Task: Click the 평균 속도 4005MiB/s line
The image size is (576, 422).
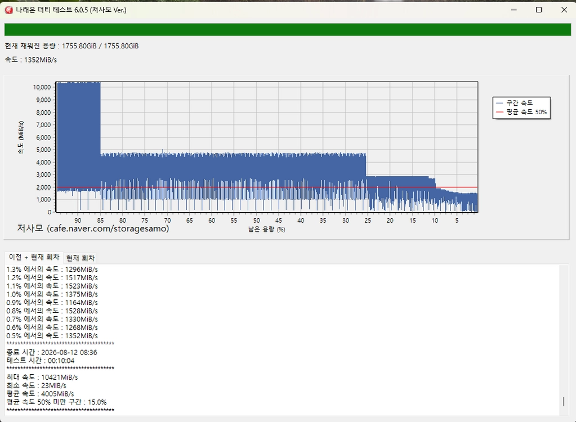Action: [40, 394]
